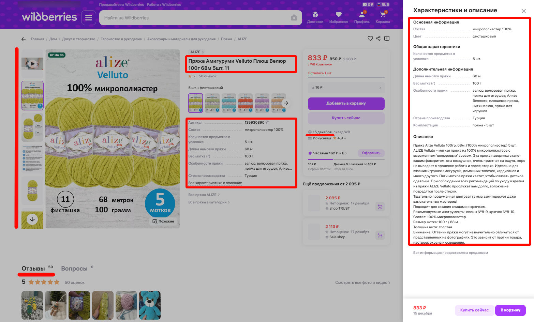Click В корзину in side panel
Image resolution: width=534 pixels, height=322 pixels.
click(x=510, y=310)
